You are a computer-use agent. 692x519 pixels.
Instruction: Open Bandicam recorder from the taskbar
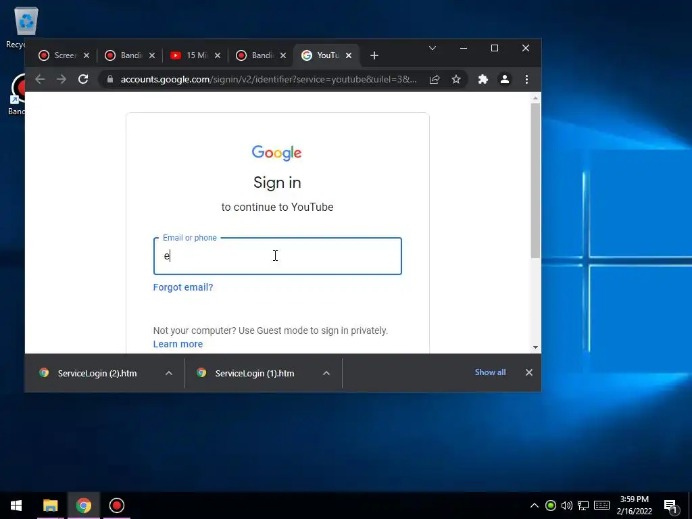coord(116,505)
